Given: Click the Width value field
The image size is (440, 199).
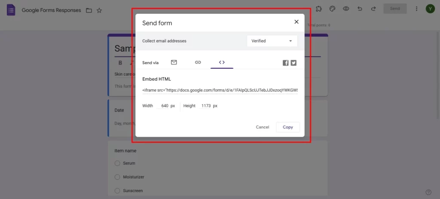Looking at the screenshot, I should click(163, 106).
